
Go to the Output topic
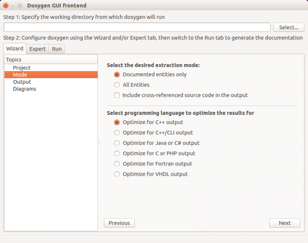click(x=22, y=82)
